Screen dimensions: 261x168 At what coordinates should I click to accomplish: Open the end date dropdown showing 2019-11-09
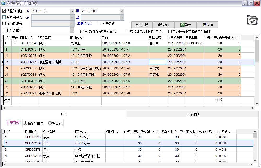click(121, 11)
